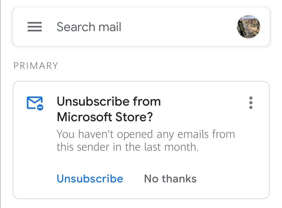
Task: Stop Microsoft Store emails via Unsubscribe link
Action: (x=90, y=179)
